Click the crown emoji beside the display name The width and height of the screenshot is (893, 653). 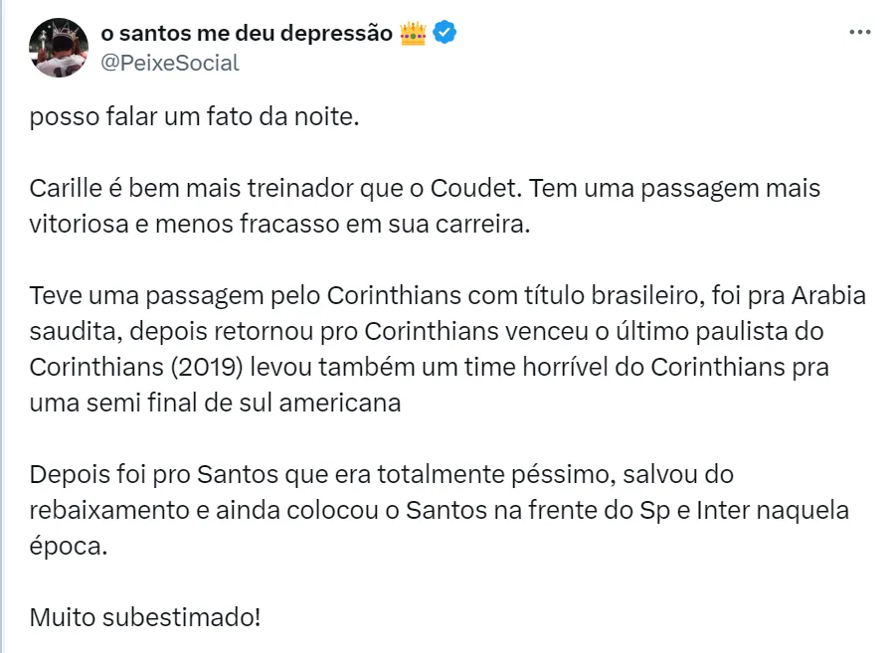coord(413,33)
